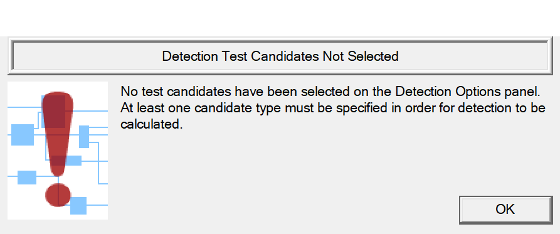
Task: Click the small blue rectangle at lower left of graphic
Action: point(27,178)
